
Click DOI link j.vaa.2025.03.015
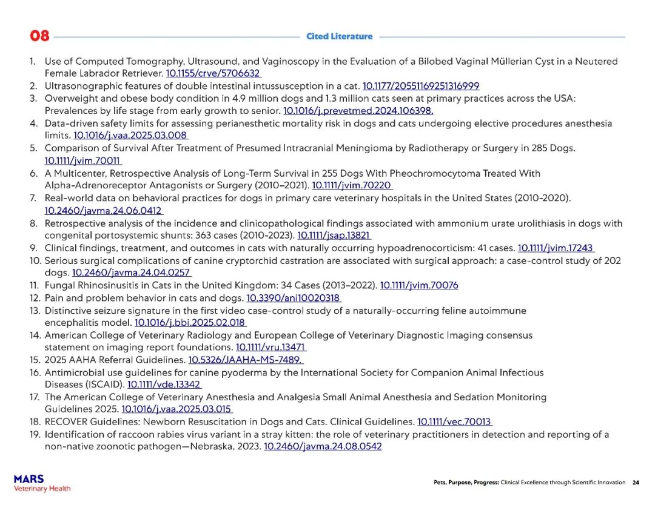176,409
